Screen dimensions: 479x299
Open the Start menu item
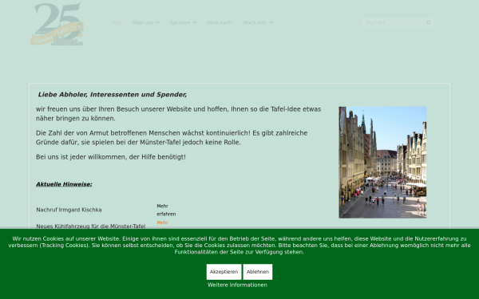pyautogui.click(x=117, y=22)
